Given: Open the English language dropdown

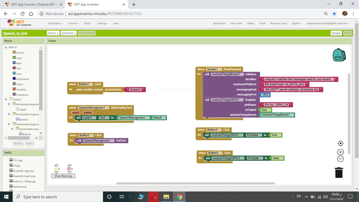Looking at the screenshot, I should (297, 23).
